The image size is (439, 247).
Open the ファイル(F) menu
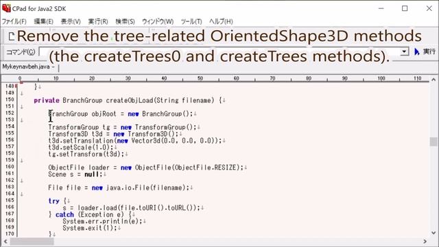pyautogui.click(x=14, y=21)
